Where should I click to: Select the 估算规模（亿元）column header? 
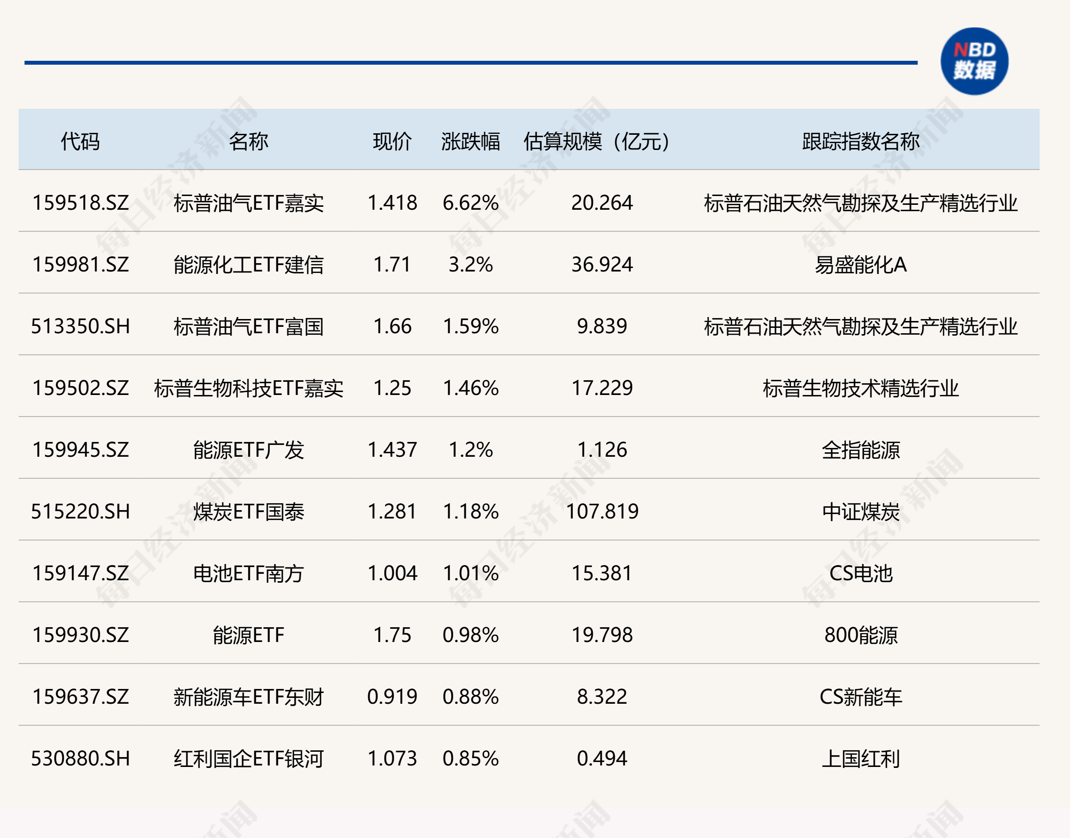(594, 141)
